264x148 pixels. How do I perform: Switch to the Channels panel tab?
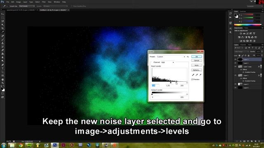tap(243, 45)
